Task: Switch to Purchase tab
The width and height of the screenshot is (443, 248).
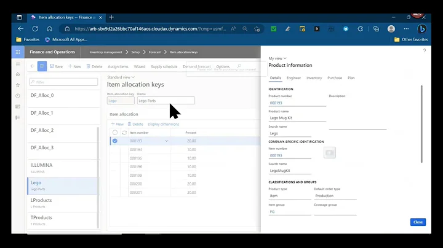Action: 335,78
